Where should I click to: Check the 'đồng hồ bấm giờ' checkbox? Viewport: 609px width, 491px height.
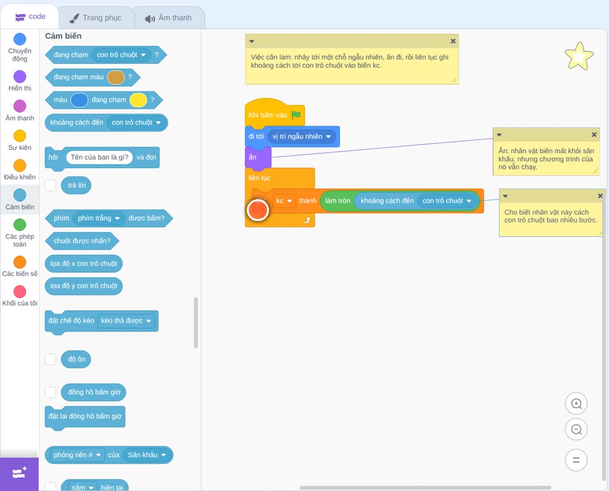51,392
